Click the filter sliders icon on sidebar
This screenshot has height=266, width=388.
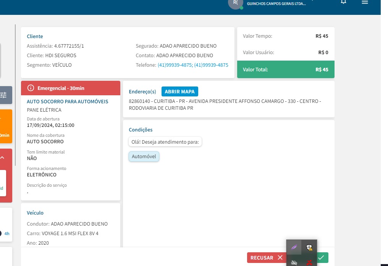click(x=4, y=95)
